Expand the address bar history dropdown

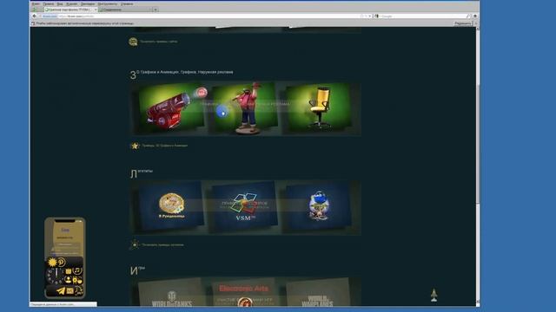(x=369, y=16)
